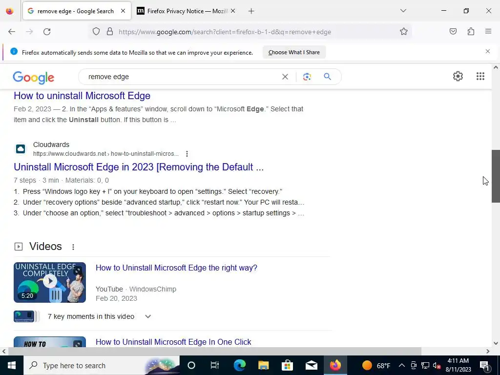Viewport: 500px width, 375px height.
Task: Click the 'Choose What I Share' button
Action: pyautogui.click(x=294, y=52)
